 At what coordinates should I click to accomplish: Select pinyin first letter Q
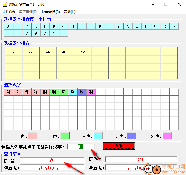[156, 26]
